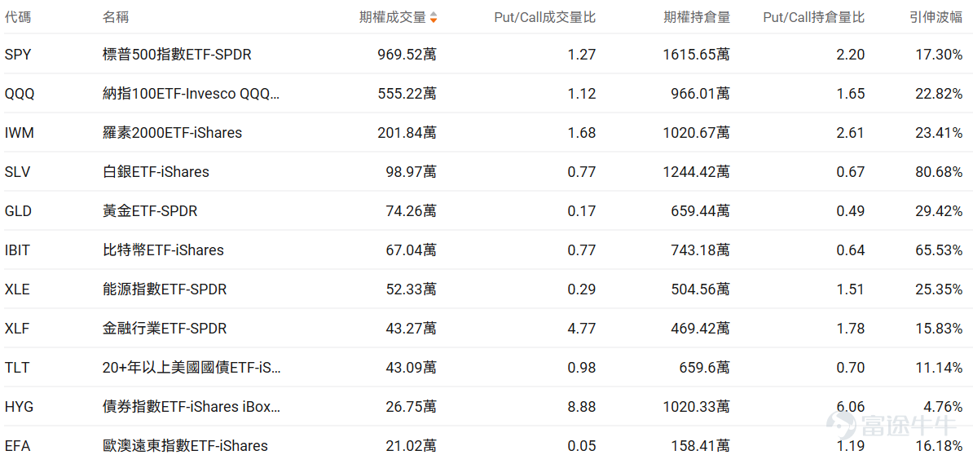Click TLT volume 43.09萬
973x455 pixels.
(410, 368)
